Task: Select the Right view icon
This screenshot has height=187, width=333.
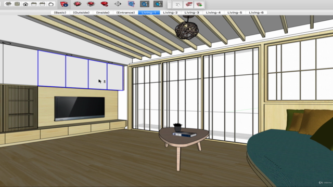Action: pyautogui.click(x=34, y=4)
